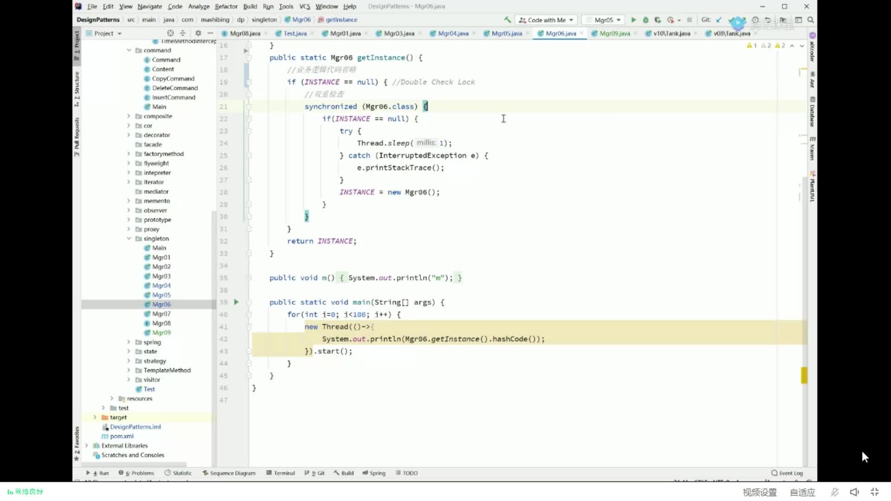Image resolution: width=891 pixels, height=501 pixels.
Task: Open the Sequence Diagram tool window
Action: (x=229, y=473)
